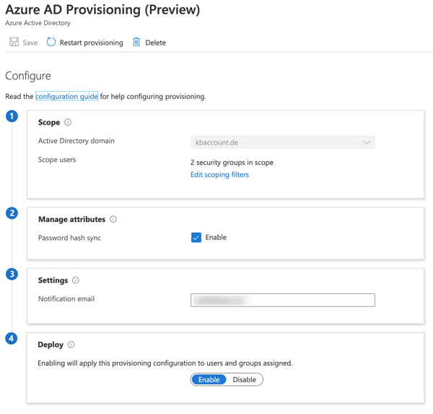Click the Save button label
433x414 pixels.
tap(30, 43)
